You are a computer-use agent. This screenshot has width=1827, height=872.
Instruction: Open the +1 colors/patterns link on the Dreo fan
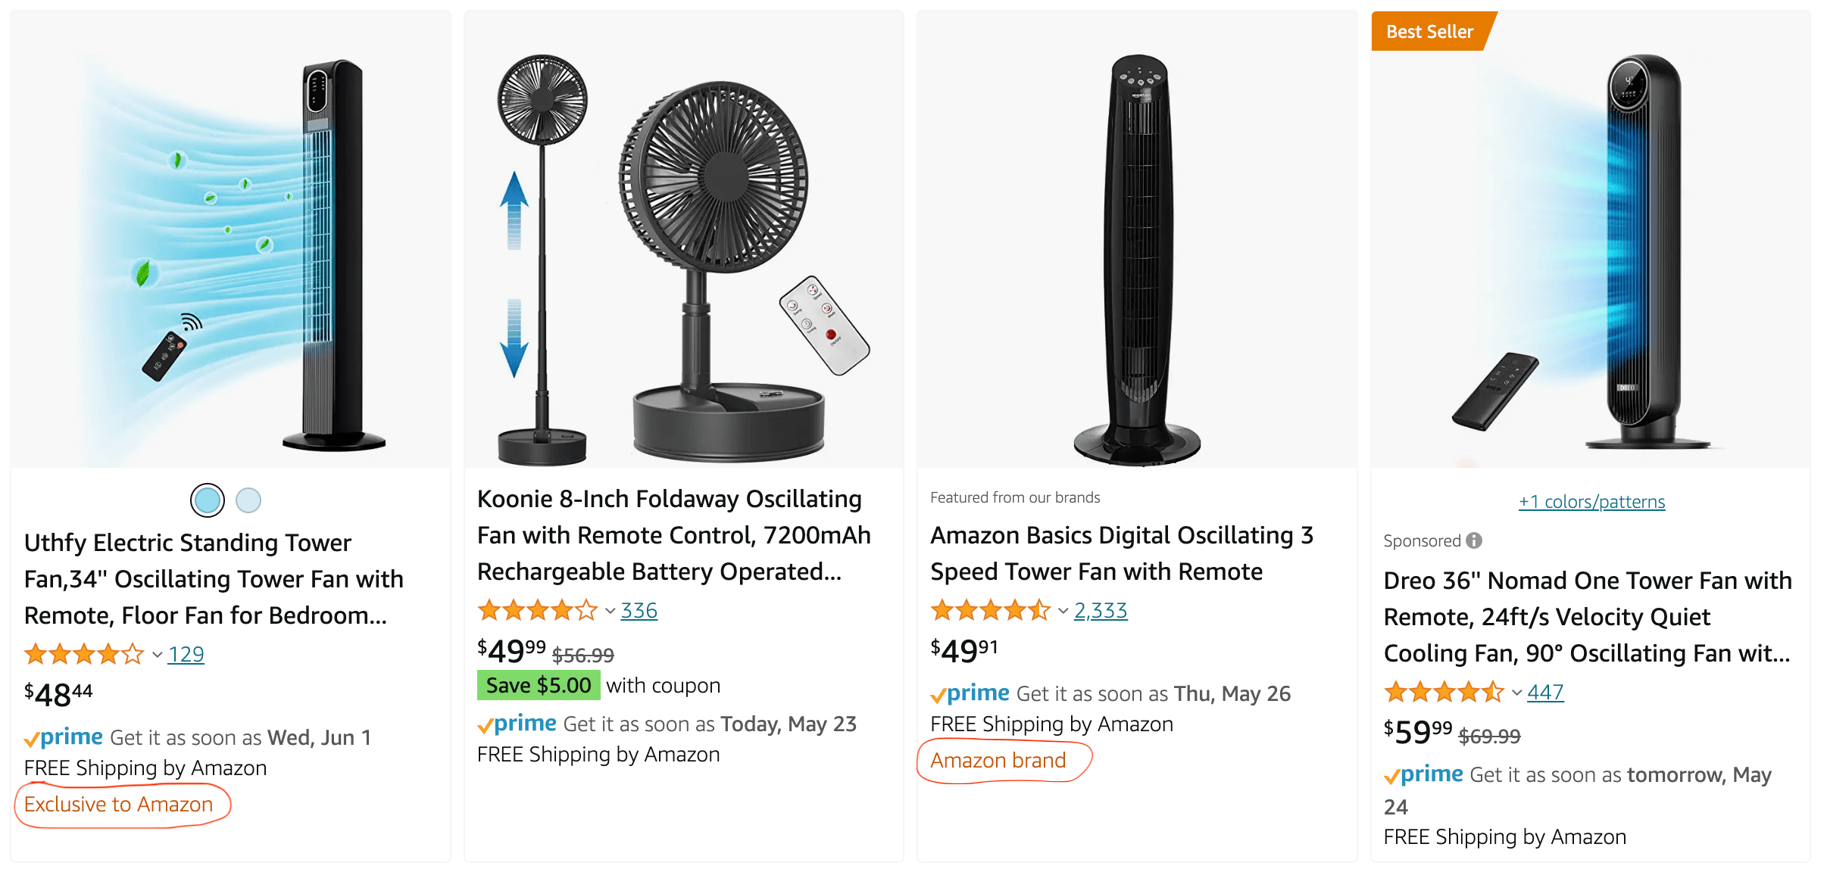pyautogui.click(x=1591, y=500)
